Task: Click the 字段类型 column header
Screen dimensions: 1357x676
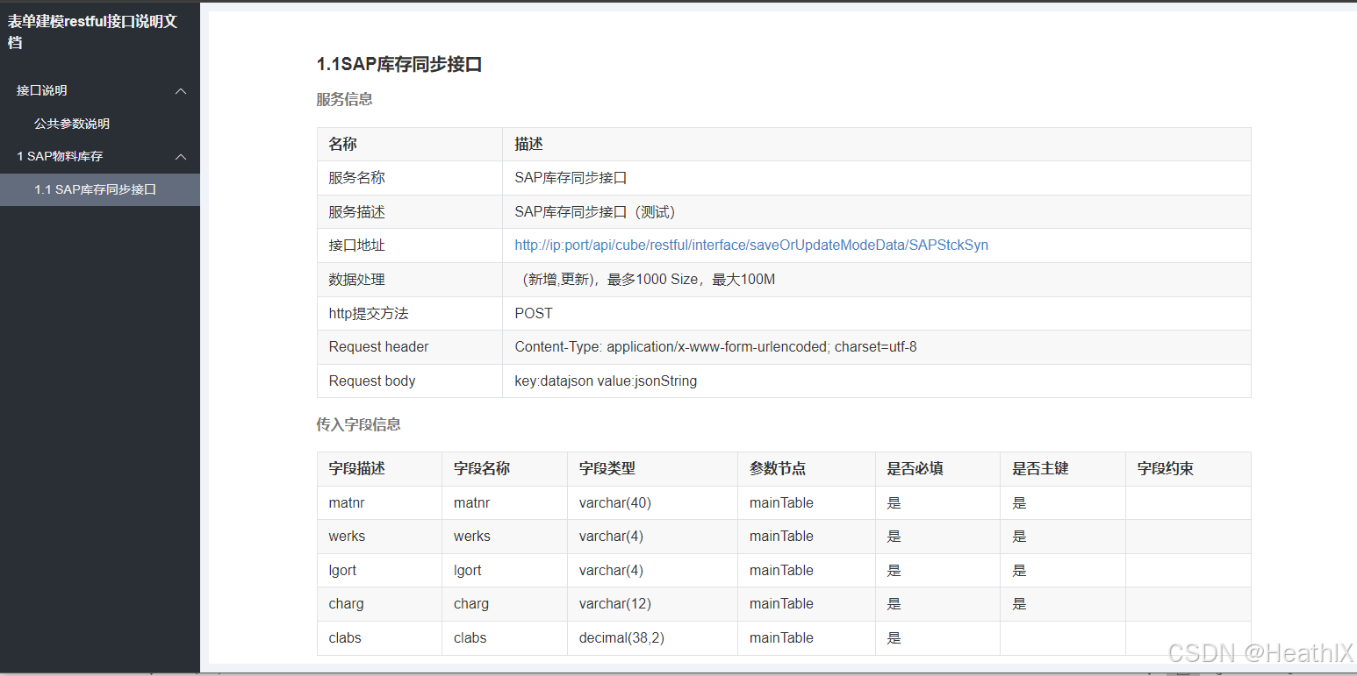Action: coord(652,469)
